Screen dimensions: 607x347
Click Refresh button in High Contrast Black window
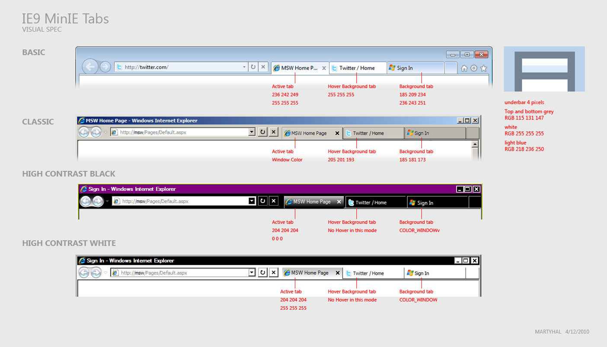pyautogui.click(x=263, y=201)
